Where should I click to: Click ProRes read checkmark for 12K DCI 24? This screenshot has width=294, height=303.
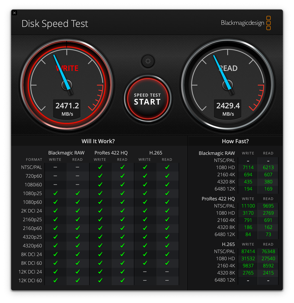tap(122, 272)
